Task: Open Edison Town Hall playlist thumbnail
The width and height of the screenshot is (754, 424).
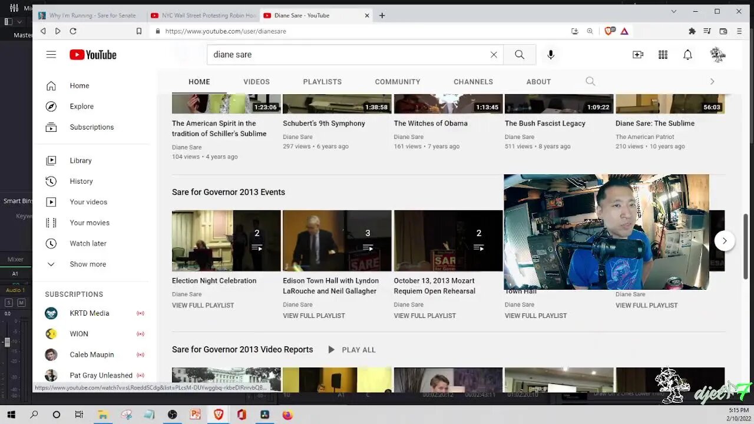Action: pyautogui.click(x=337, y=240)
